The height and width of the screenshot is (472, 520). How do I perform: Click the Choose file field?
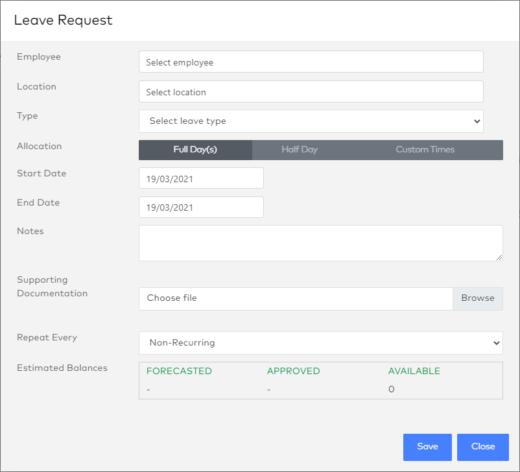(x=292, y=298)
